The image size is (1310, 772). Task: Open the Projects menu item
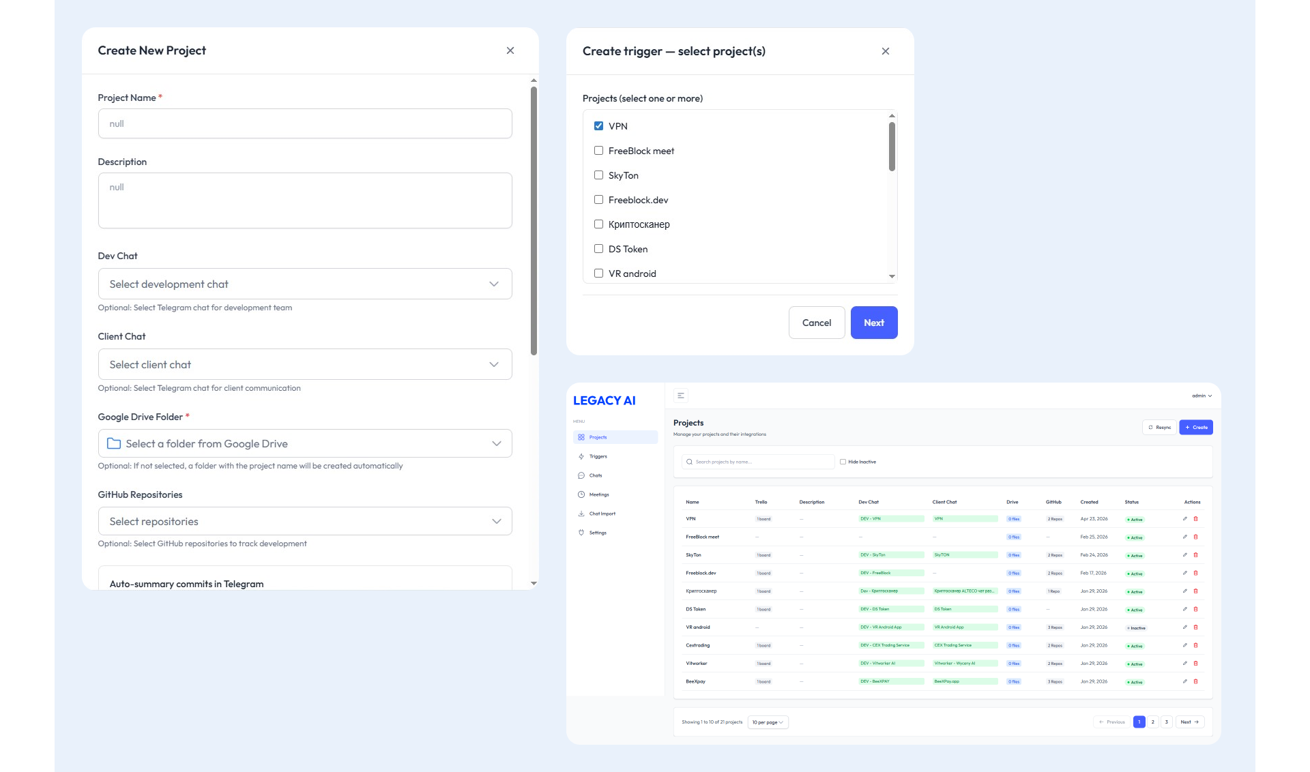pos(615,437)
